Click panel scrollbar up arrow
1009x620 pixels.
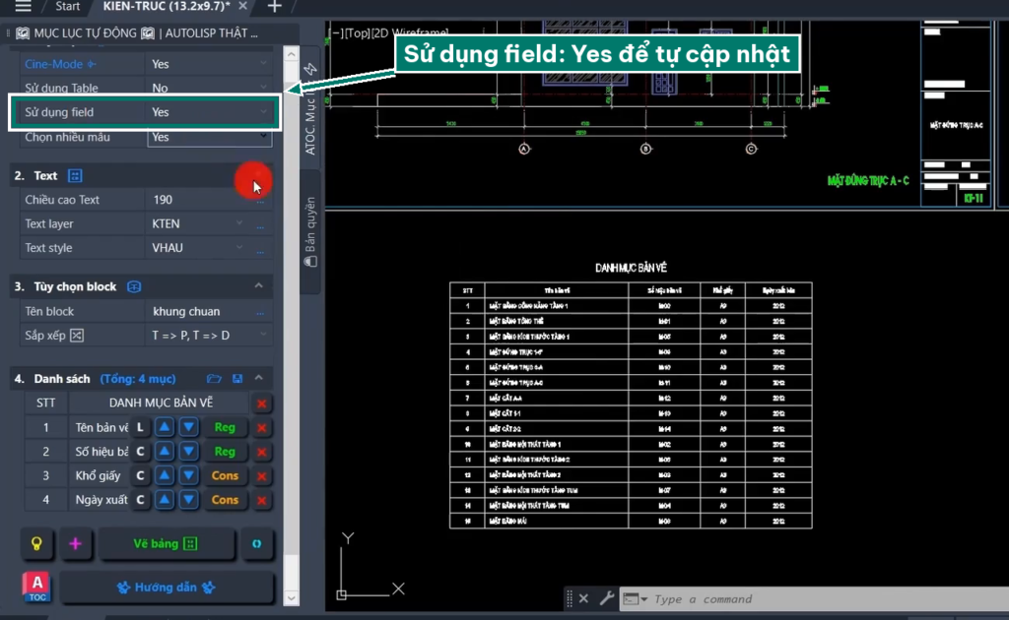291,54
